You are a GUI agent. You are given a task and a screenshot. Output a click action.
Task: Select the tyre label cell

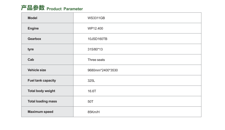pyautogui.click(x=47, y=49)
